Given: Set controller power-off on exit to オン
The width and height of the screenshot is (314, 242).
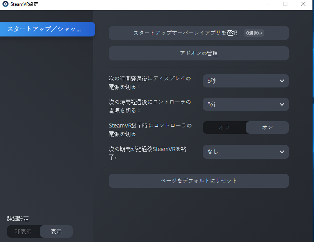Looking at the screenshot, I should tap(267, 127).
